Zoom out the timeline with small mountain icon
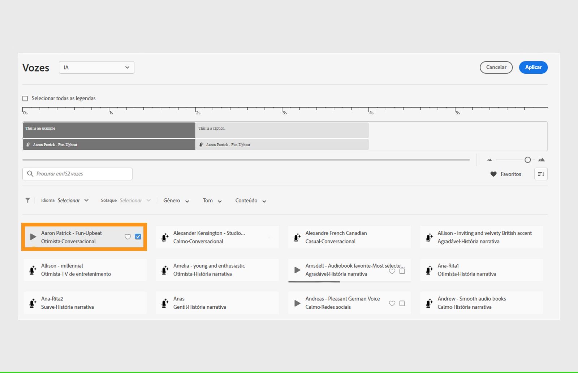The width and height of the screenshot is (578, 373). tap(489, 160)
